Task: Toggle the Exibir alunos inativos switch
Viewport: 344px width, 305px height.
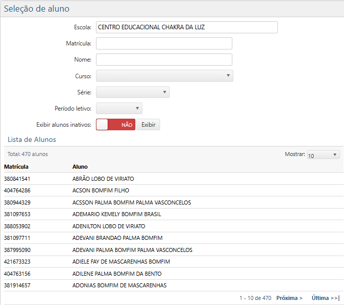Action: click(x=116, y=125)
